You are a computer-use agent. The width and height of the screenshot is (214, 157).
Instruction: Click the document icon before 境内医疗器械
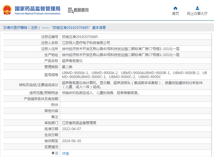click(x=5, y=28)
